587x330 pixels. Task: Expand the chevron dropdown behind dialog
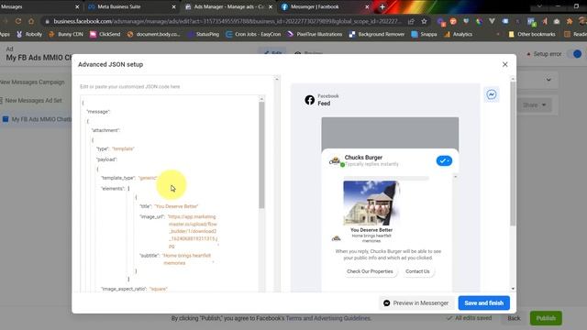(548, 80)
